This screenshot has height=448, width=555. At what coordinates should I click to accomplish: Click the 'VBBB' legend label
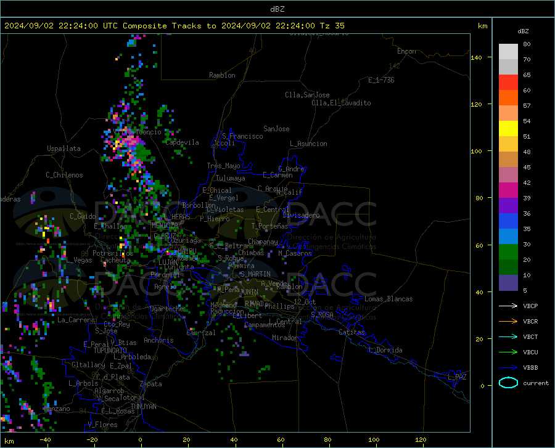point(530,368)
